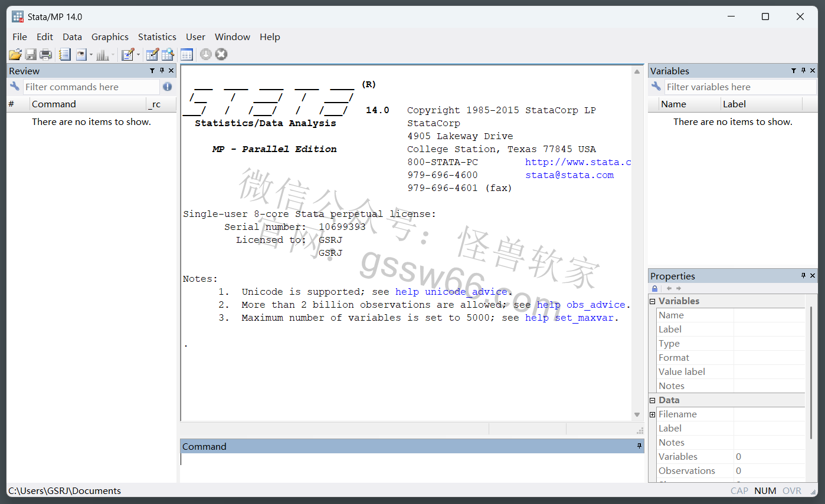Open the help obs_advice link
The height and width of the screenshot is (504, 825).
coord(581,305)
